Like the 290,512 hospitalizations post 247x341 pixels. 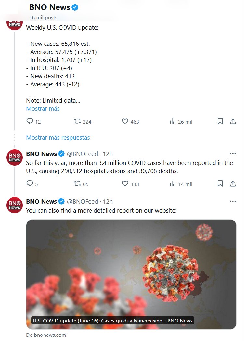(x=125, y=184)
